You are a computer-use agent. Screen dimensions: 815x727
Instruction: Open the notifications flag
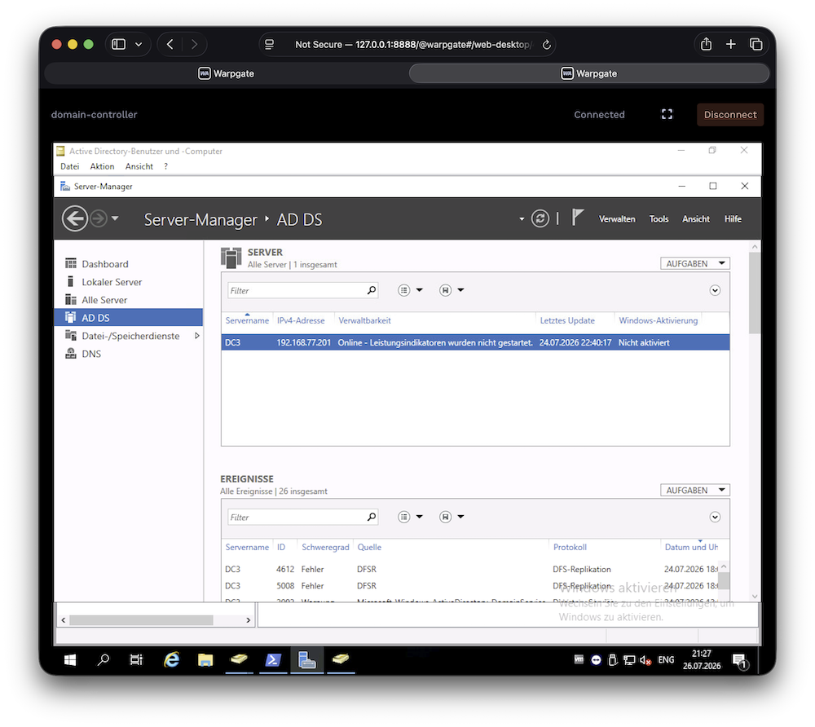tap(578, 218)
